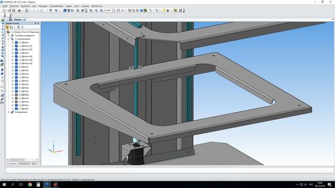Pin the model tree panel
The image size is (335, 188).
coord(36,23)
